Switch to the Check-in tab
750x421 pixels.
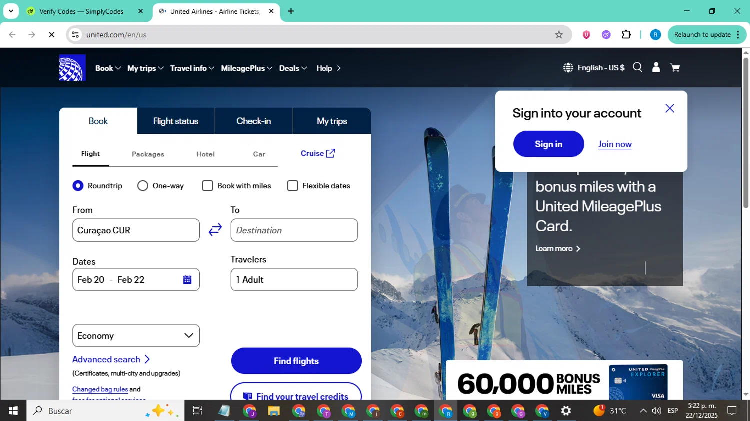tap(254, 121)
